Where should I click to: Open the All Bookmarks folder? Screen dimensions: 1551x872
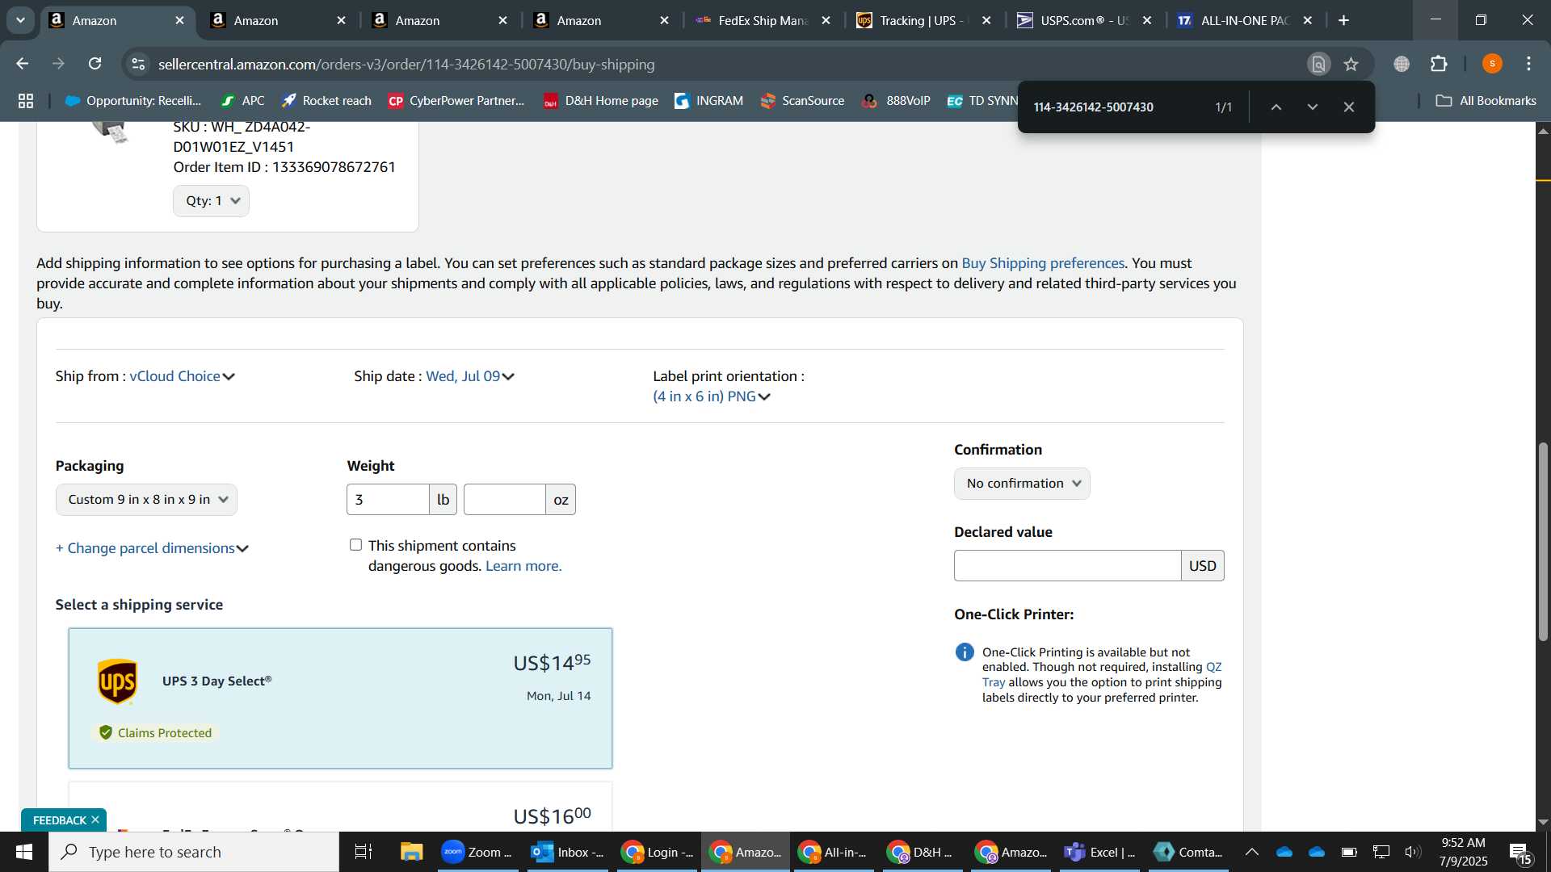pos(1486,101)
